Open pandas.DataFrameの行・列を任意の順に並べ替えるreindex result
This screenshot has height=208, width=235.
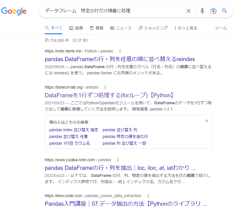coord(120,59)
